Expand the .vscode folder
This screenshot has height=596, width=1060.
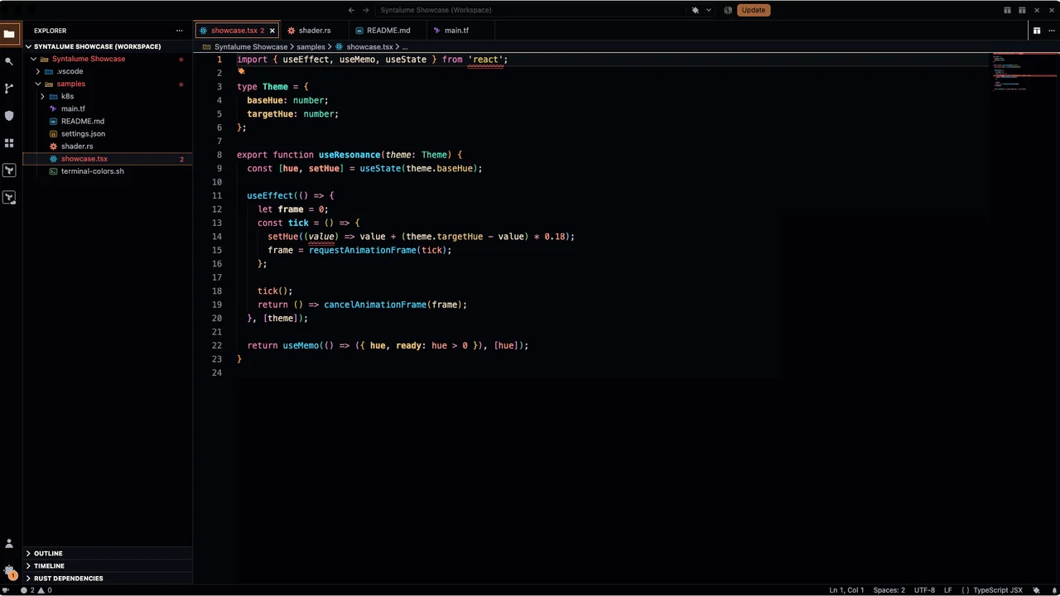click(108, 71)
